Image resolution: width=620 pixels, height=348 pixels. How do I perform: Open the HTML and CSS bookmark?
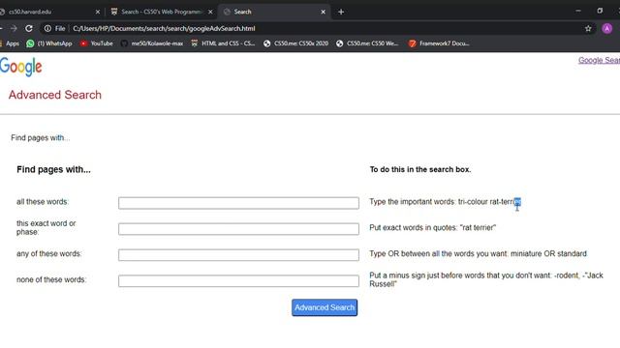(223, 43)
